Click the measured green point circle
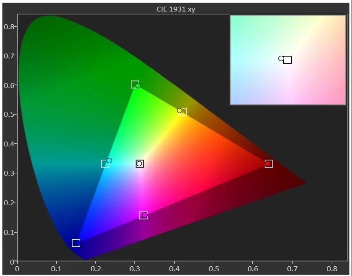 click(138, 86)
